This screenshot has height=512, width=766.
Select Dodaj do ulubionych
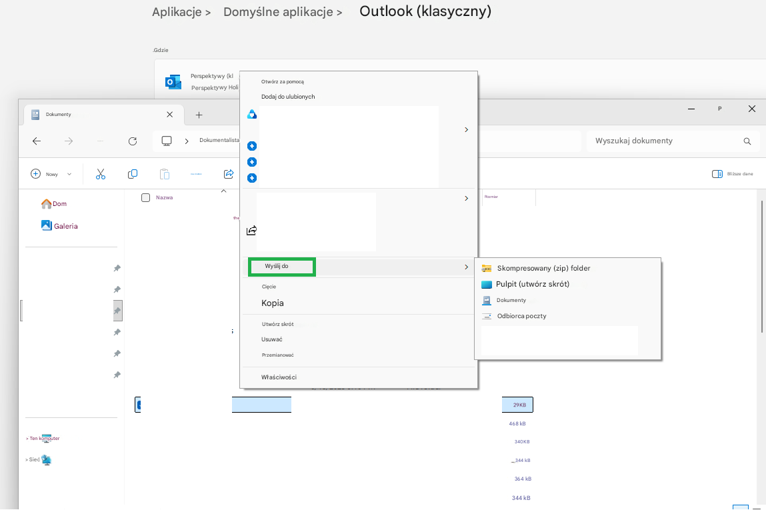point(288,97)
